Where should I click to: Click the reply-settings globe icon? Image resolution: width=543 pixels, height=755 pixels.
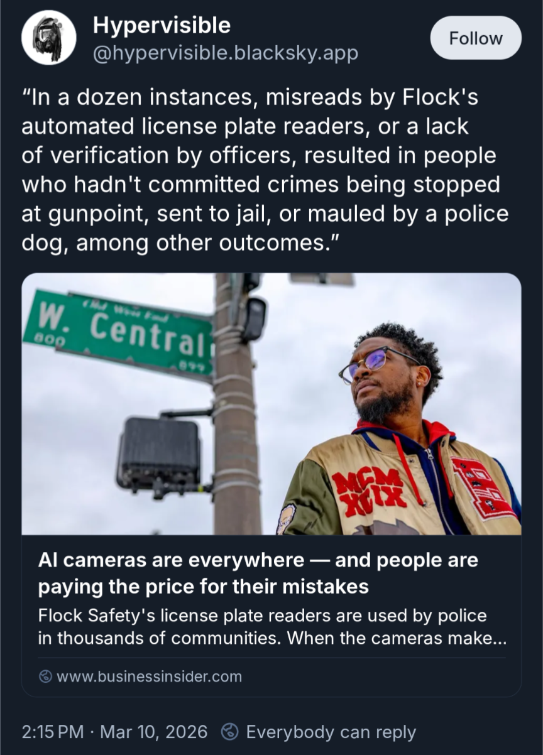[231, 732]
